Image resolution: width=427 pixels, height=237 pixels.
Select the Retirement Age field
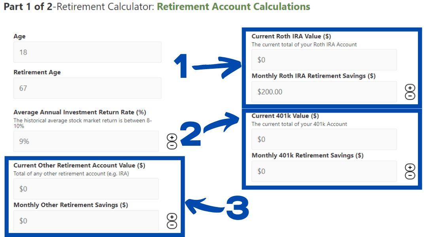87,88
